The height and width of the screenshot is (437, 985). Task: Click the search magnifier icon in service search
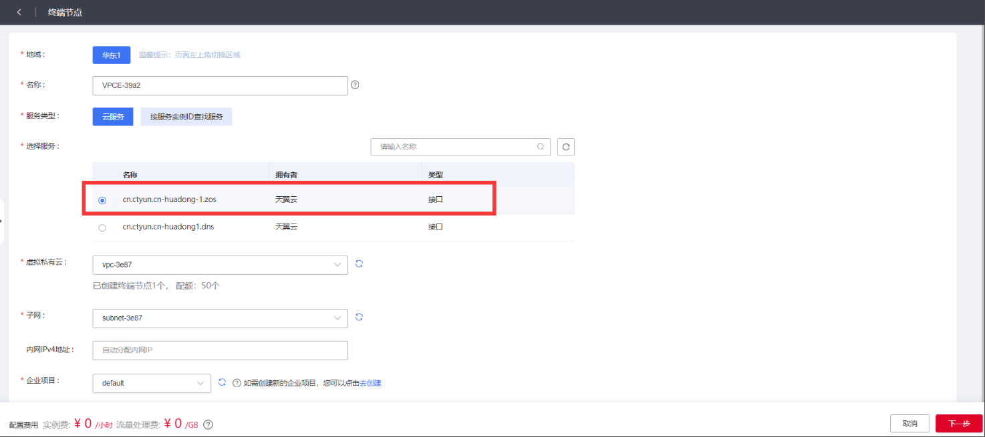pyautogui.click(x=540, y=147)
